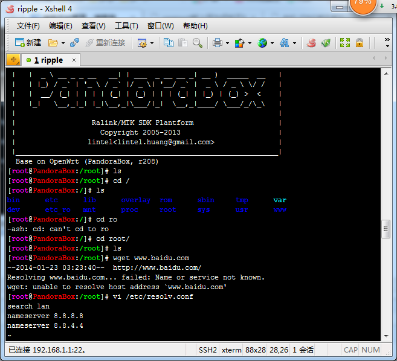Expand the Font dropdown arrow

pos(294,43)
